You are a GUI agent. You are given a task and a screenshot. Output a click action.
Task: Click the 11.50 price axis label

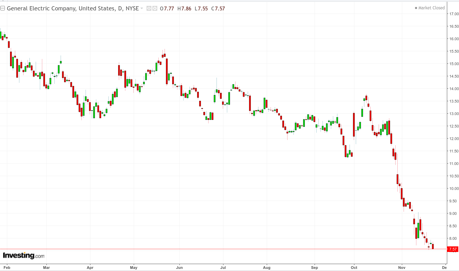point(454,151)
